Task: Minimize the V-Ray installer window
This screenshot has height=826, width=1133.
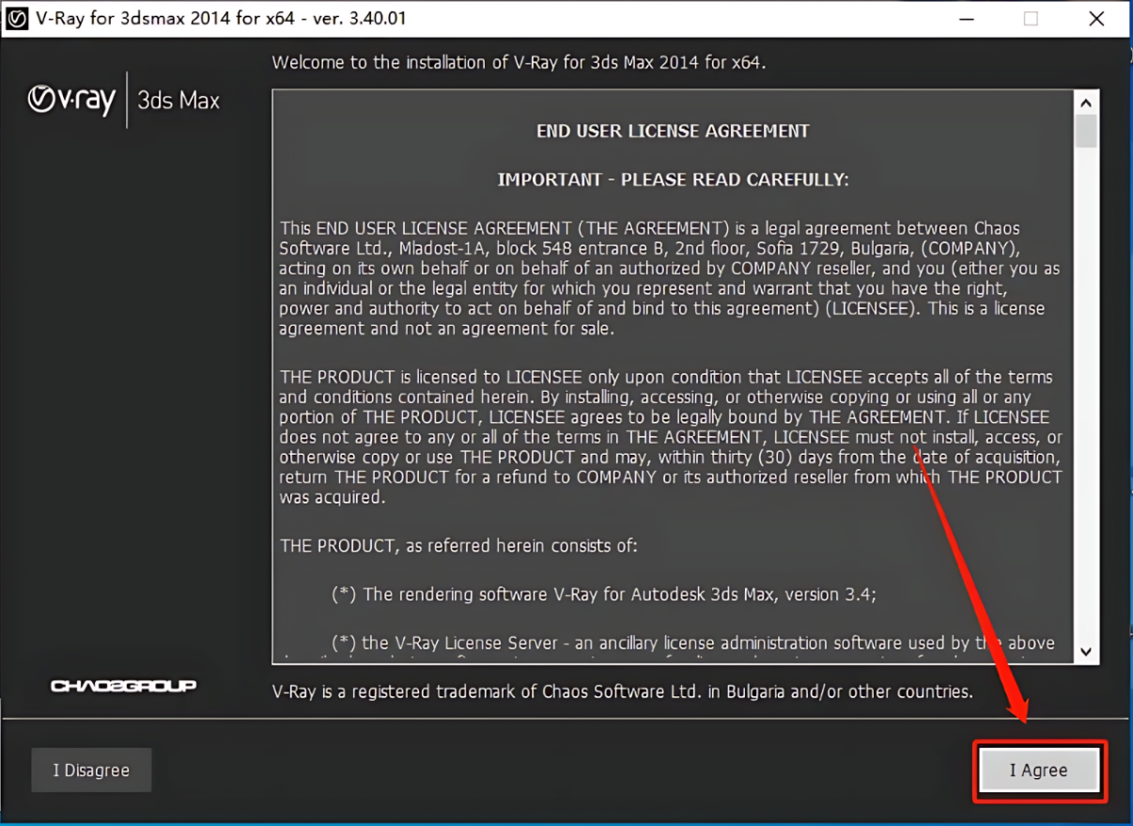Action: pos(965,19)
